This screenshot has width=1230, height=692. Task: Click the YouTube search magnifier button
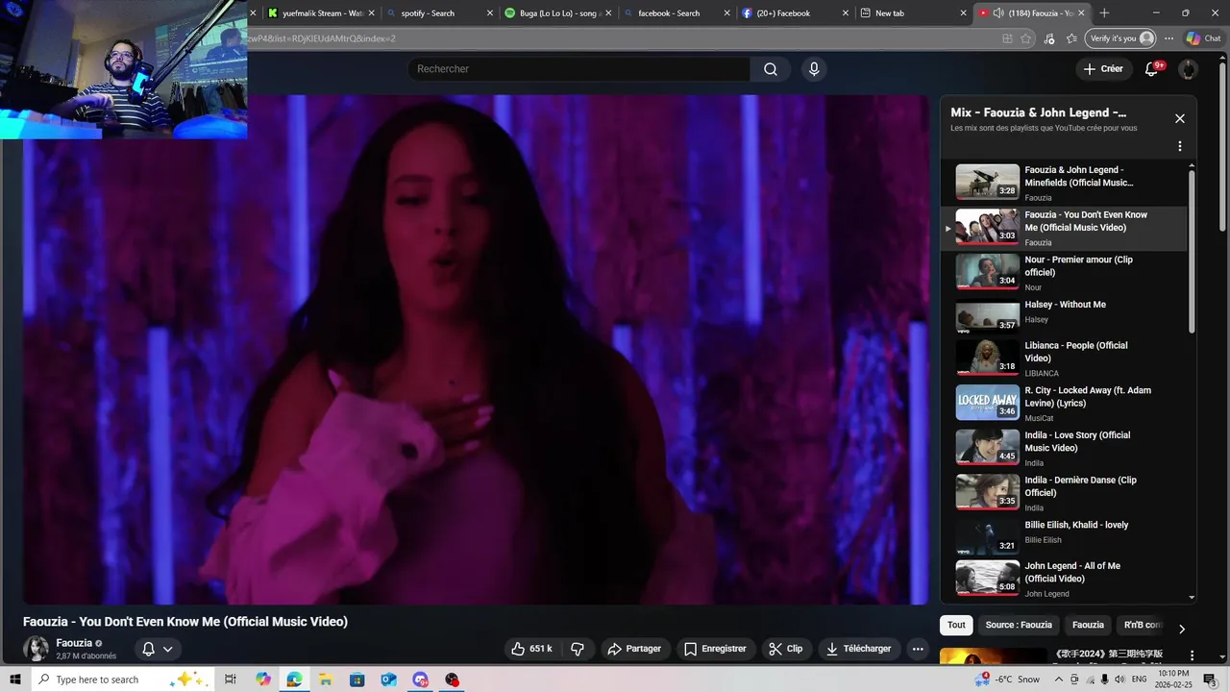pyautogui.click(x=771, y=69)
